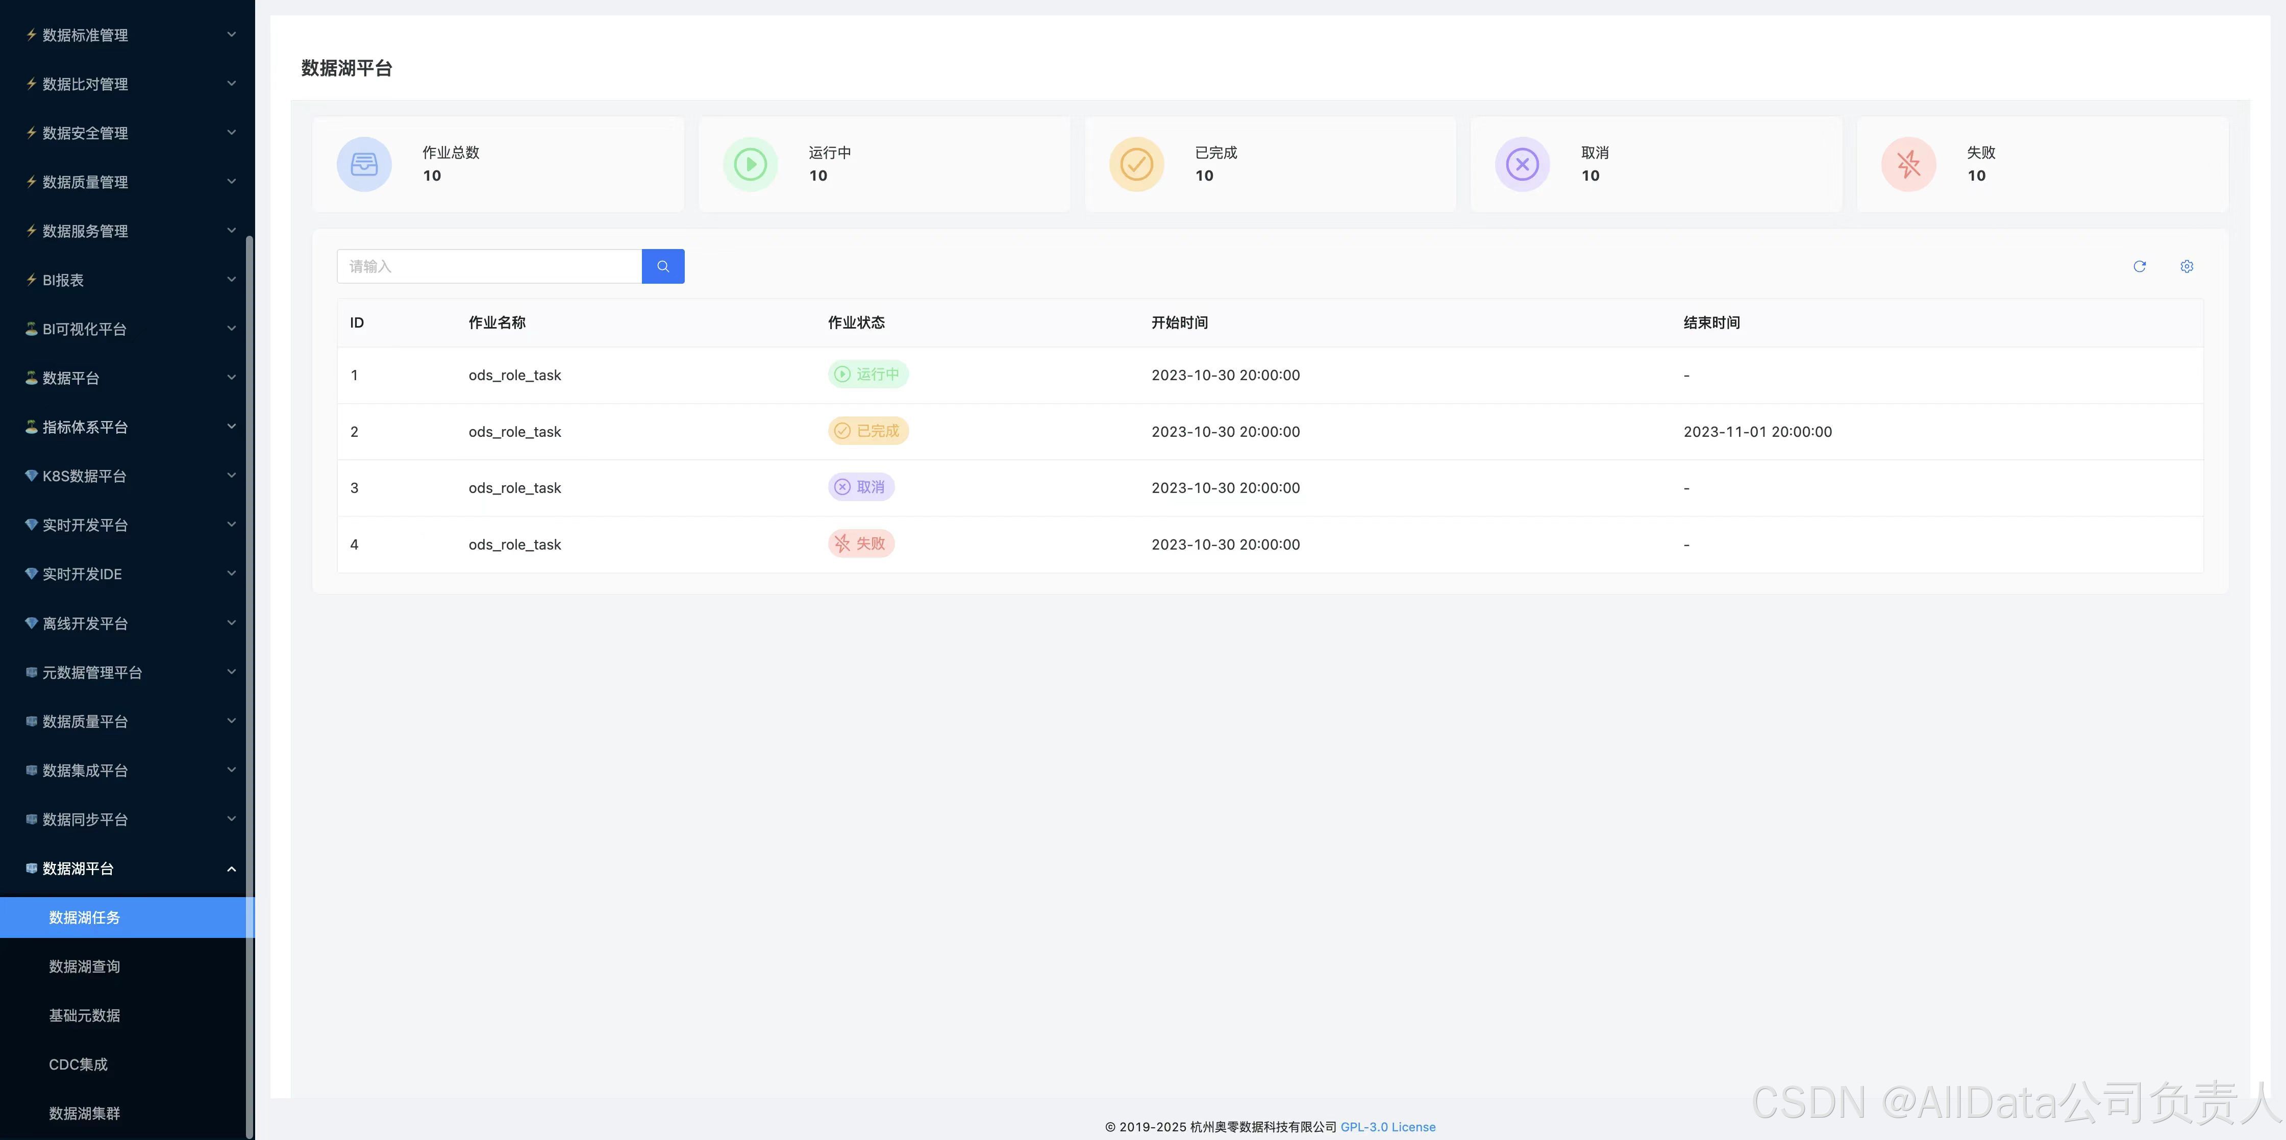Open the GPL-3.0 License link

(x=1387, y=1127)
